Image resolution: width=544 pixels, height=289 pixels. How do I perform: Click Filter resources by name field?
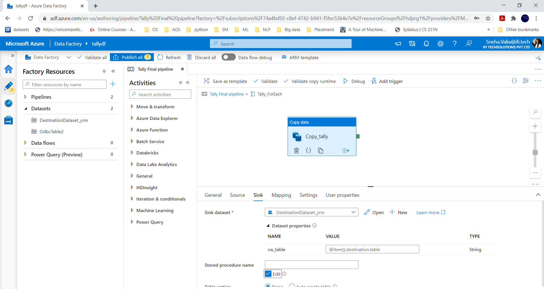coord(64,84)
